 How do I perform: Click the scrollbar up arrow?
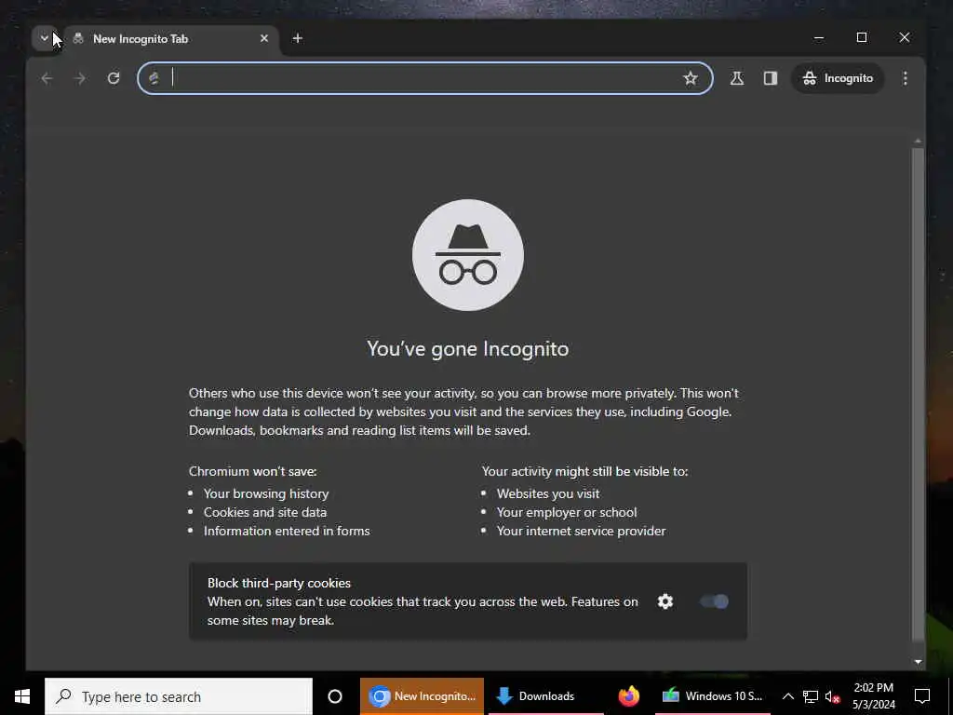pos(918,142)
